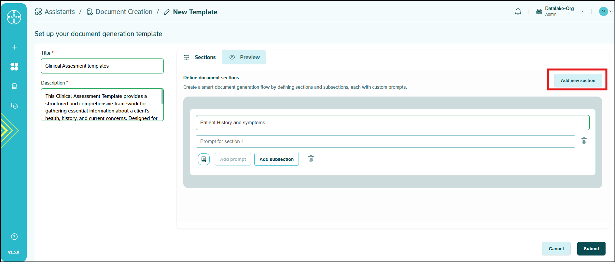This screenshot has height=262, width=615.
Task: Open the notifications bell
Action: pos(518,12)
